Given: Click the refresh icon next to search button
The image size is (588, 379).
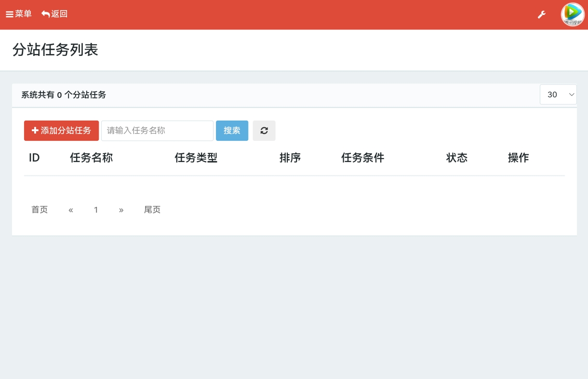Looking at the screenshot, I should point(264,130).
